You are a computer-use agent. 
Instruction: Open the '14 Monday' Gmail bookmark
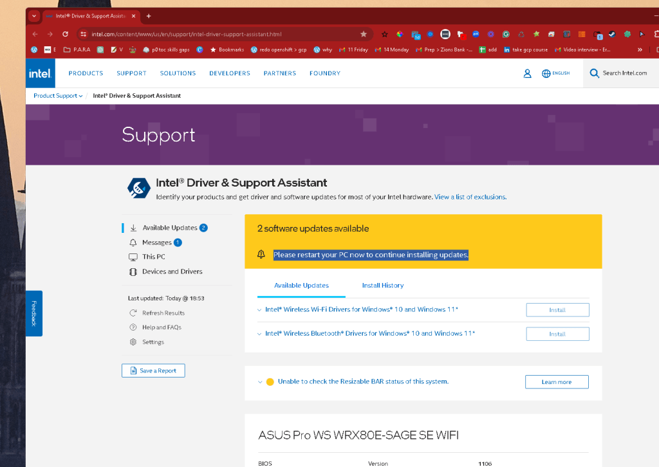tap(391, 50)
